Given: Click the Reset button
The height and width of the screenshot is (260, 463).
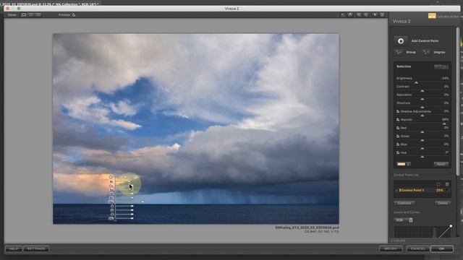Looking at the screenshot, I should click(x=441, y=164).
